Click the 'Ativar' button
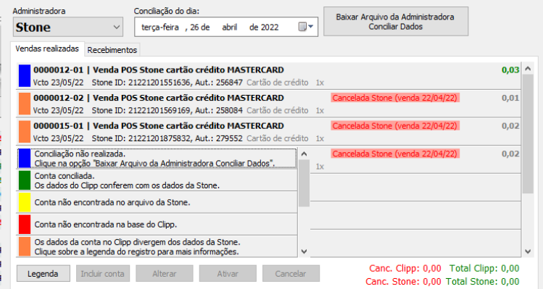Viewport: 543px width, 289px height. coord(228,274)
